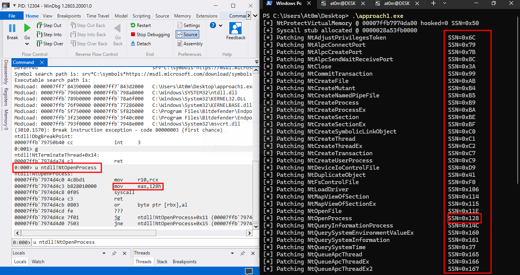Click the 'mov eax,128h' disassembly line
The height and width of the screenshot is (275, 520).
(138, 186)
